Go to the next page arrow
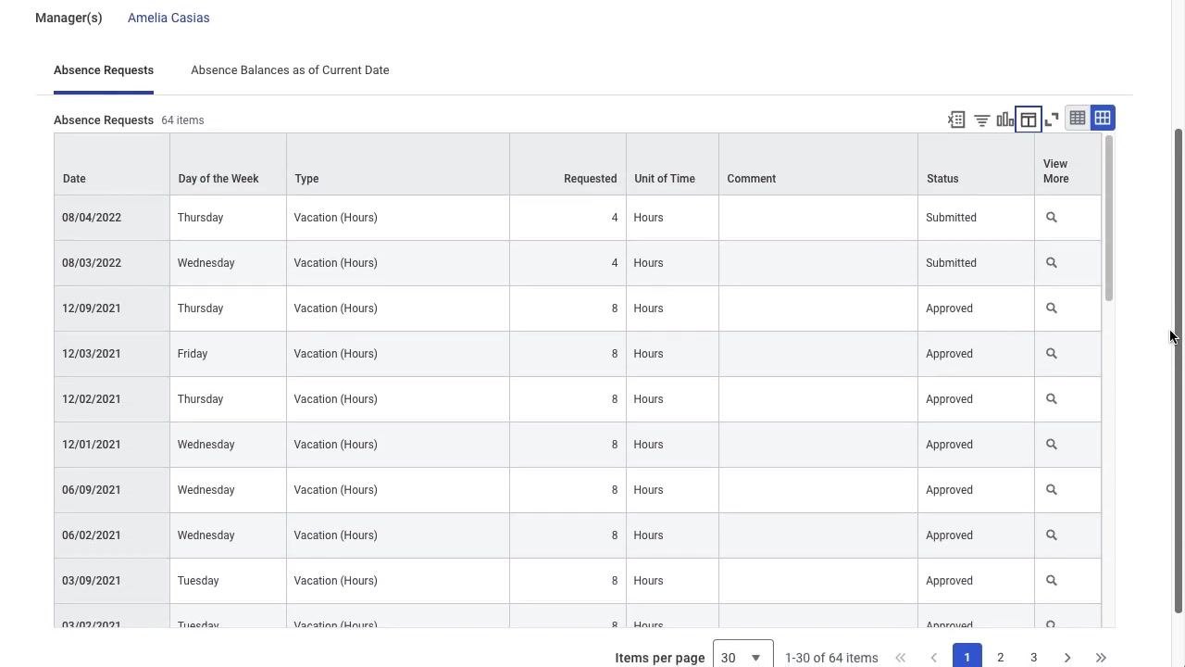Screen dimensions: 1185x667 click(1067, 658)
